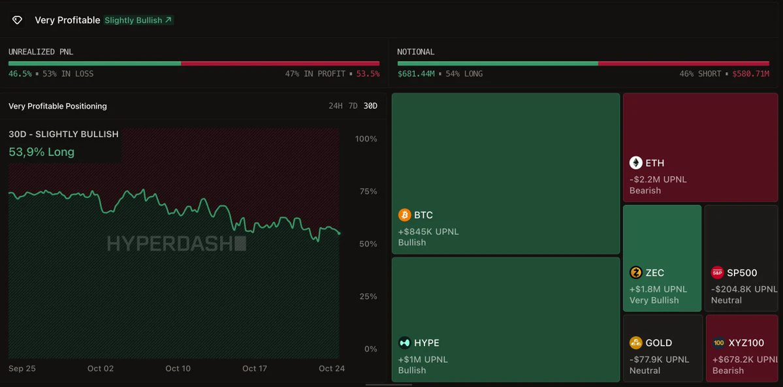783x387 pixels.
Task: Click the UNREALIZED PNL label
Action: coord(41,52)
